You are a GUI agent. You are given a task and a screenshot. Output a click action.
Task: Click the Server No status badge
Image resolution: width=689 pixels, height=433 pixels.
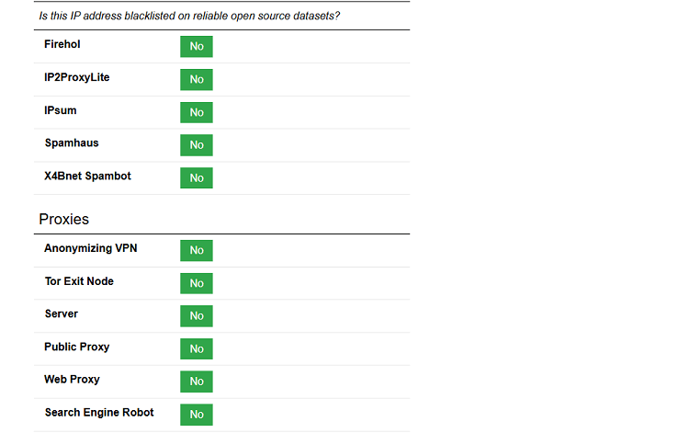coord(197,316)
